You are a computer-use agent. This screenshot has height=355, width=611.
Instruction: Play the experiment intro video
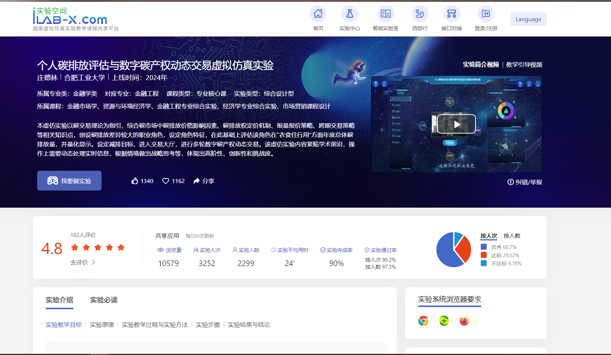456,124
